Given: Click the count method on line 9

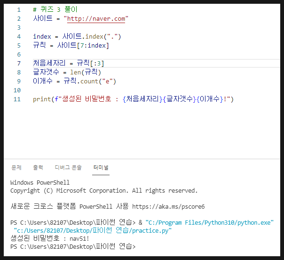Looking at the screenshot, I should point(89,81).
